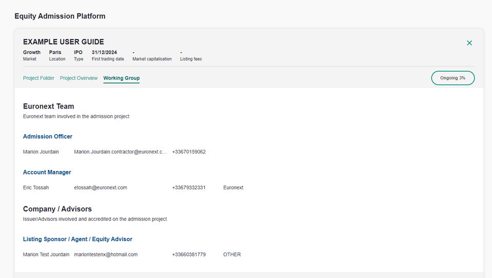Click the name Marion Jourdain

click(41, 152)
